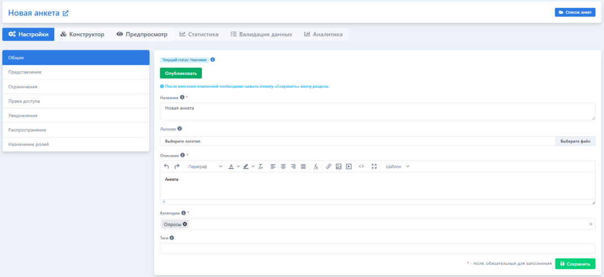Viewport: 604px width, 277px height.
Task: Click the insert media icon in editor
Action: (x=349, y=167)
